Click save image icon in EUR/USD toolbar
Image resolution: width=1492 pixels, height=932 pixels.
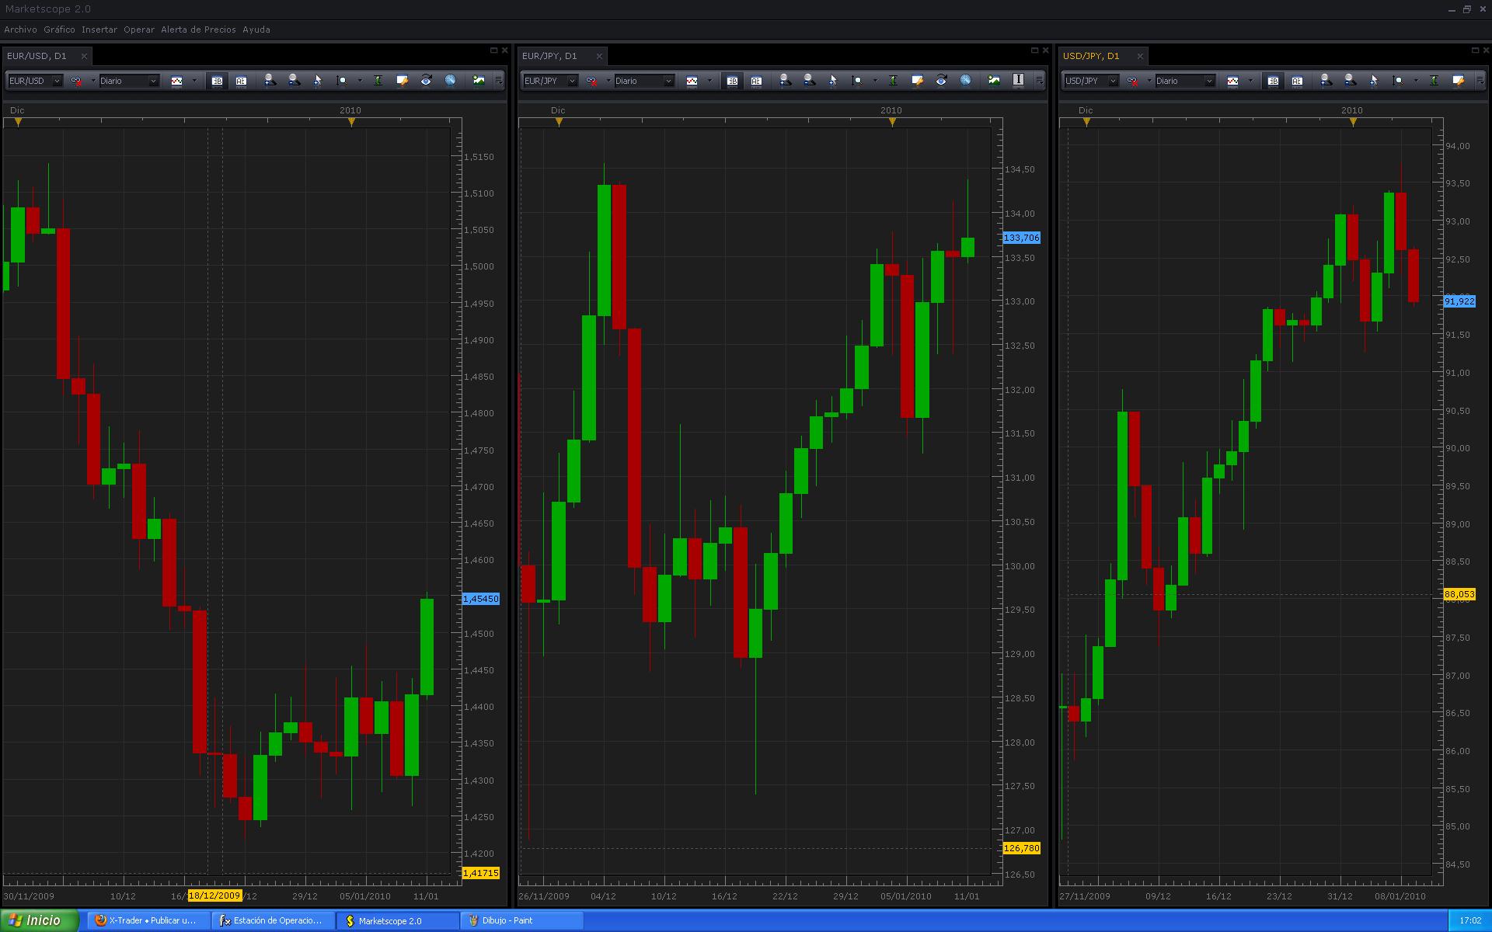point(479,80)
